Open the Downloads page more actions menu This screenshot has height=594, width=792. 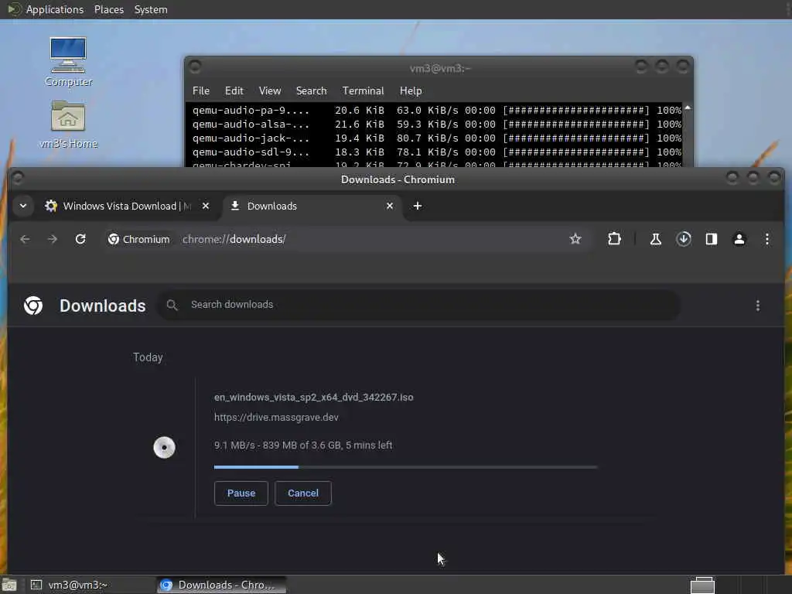pos(758,306)
